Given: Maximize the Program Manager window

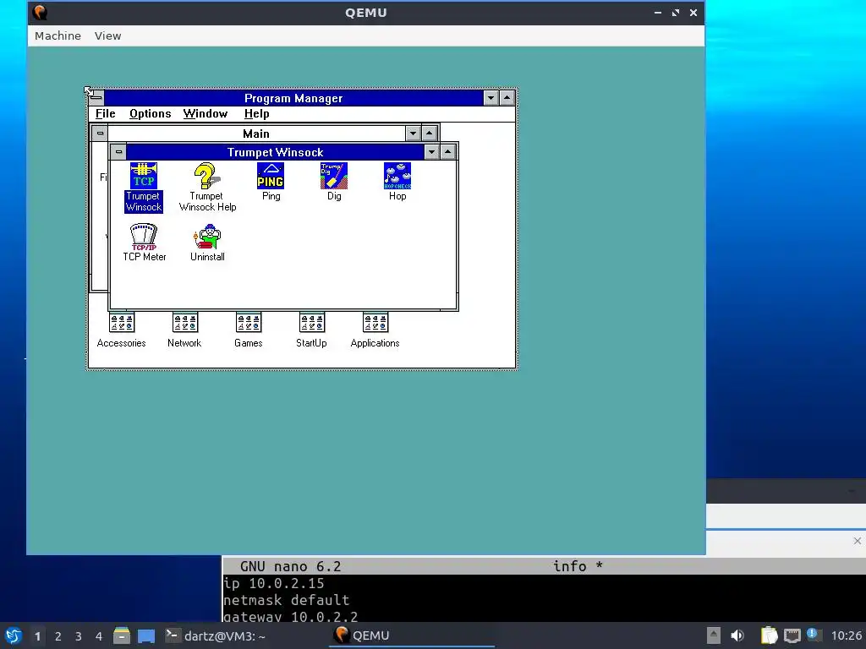Looking at the screenshot, I should click(x=507, y=98).
